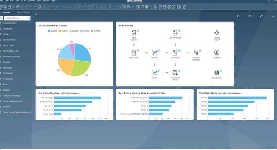The height and width of the screenshot is (150, 277).
Task: Open the Service module
Action: (6, 90)
